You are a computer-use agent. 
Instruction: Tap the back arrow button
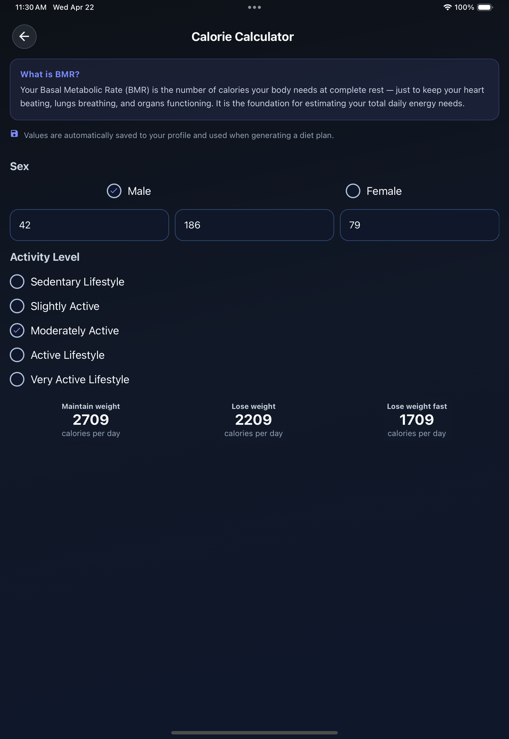[x=24, y=37]
